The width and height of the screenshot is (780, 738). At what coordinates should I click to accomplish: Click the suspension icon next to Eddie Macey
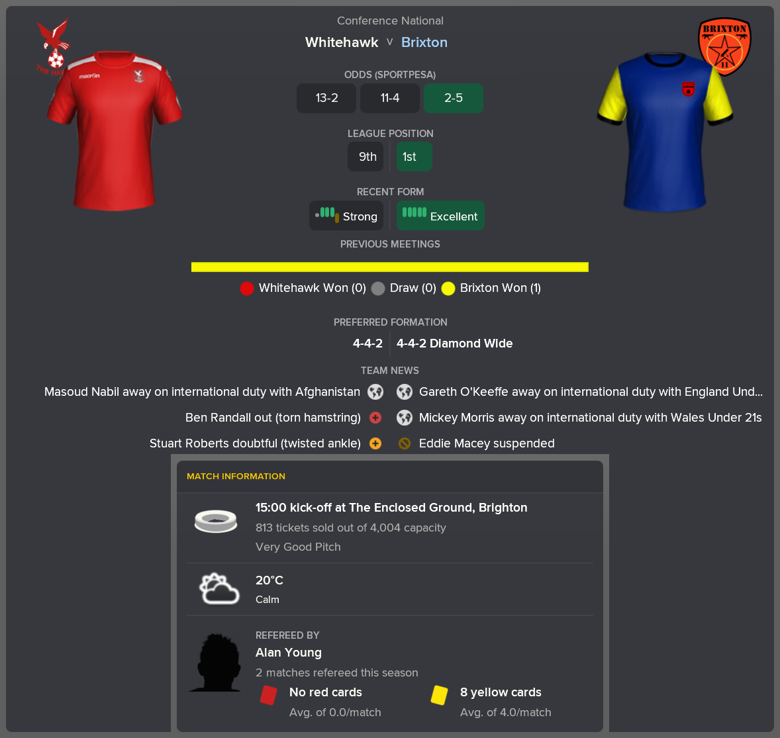click(405, 443)
